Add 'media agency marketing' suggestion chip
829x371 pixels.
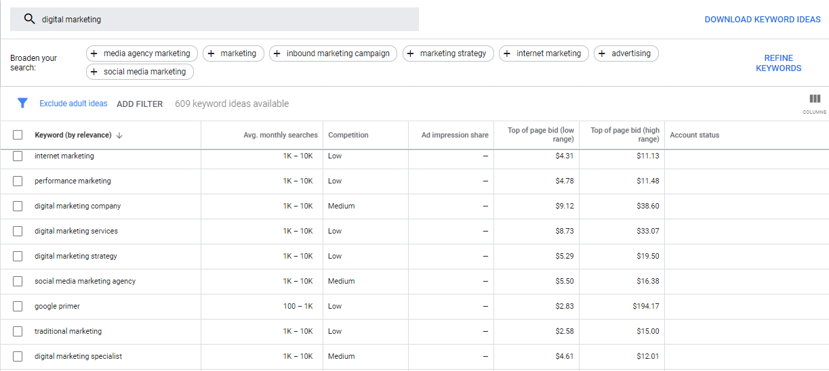(142, 53)
